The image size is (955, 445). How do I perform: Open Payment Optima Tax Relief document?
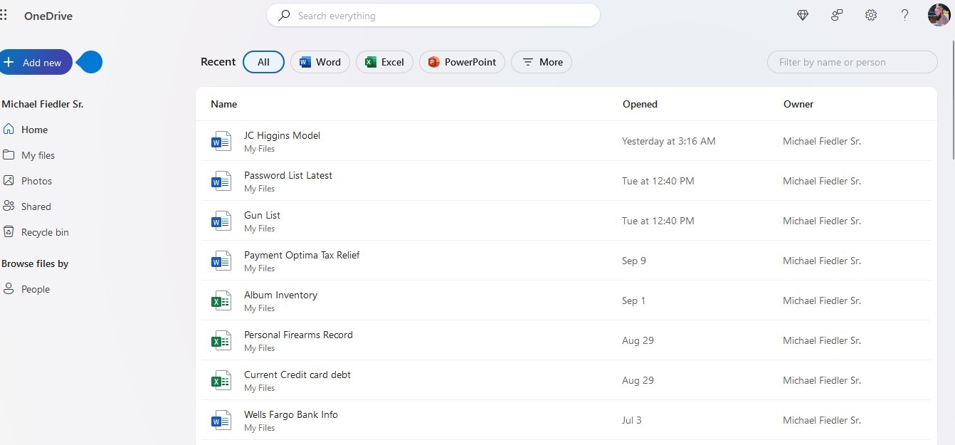pyautogui.click(x=302, y=255)
